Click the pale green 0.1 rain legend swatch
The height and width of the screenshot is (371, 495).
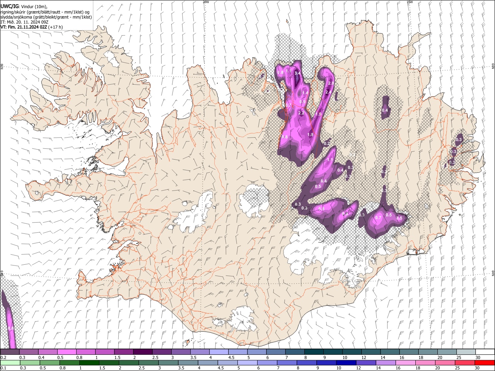coord(10,362)
